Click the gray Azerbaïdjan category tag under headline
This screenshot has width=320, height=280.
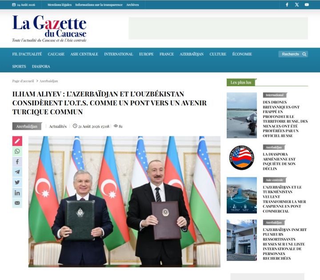click(x=27, y=126)
